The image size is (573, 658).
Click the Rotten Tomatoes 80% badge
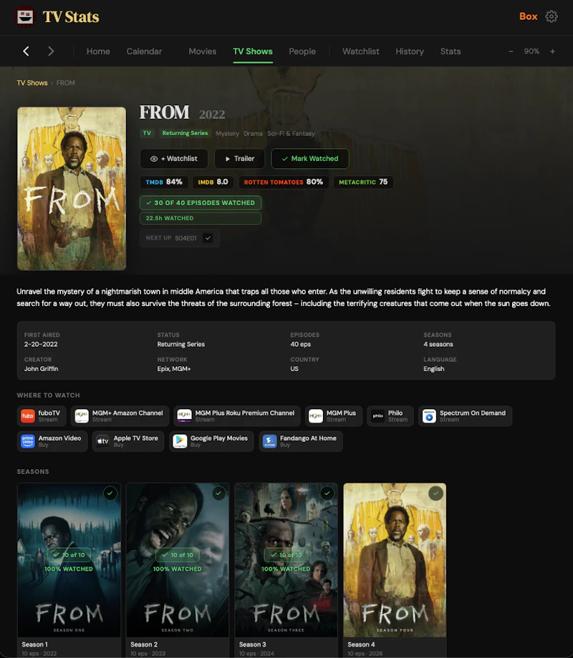tap(284, 182)
